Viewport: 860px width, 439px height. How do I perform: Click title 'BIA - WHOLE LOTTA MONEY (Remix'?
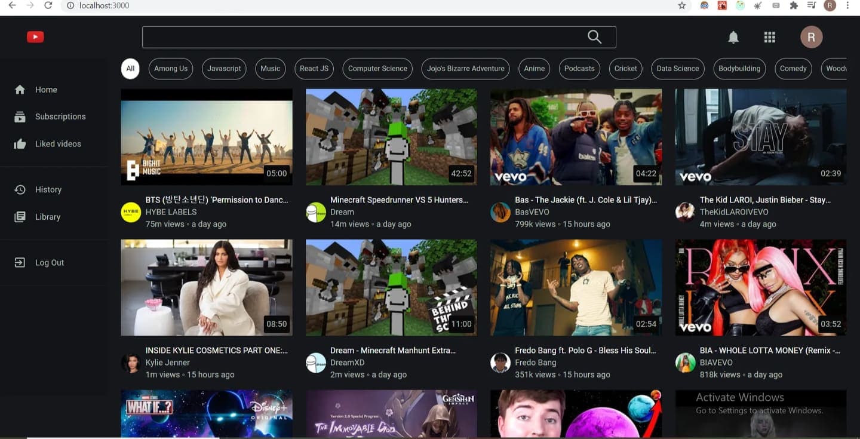770,351
